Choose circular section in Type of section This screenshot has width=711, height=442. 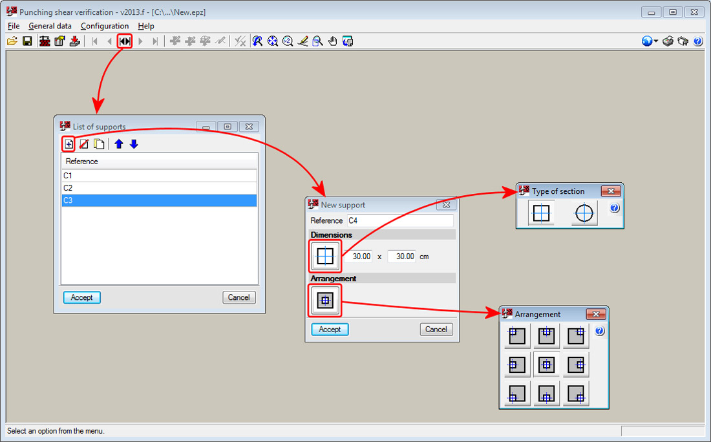584,213
